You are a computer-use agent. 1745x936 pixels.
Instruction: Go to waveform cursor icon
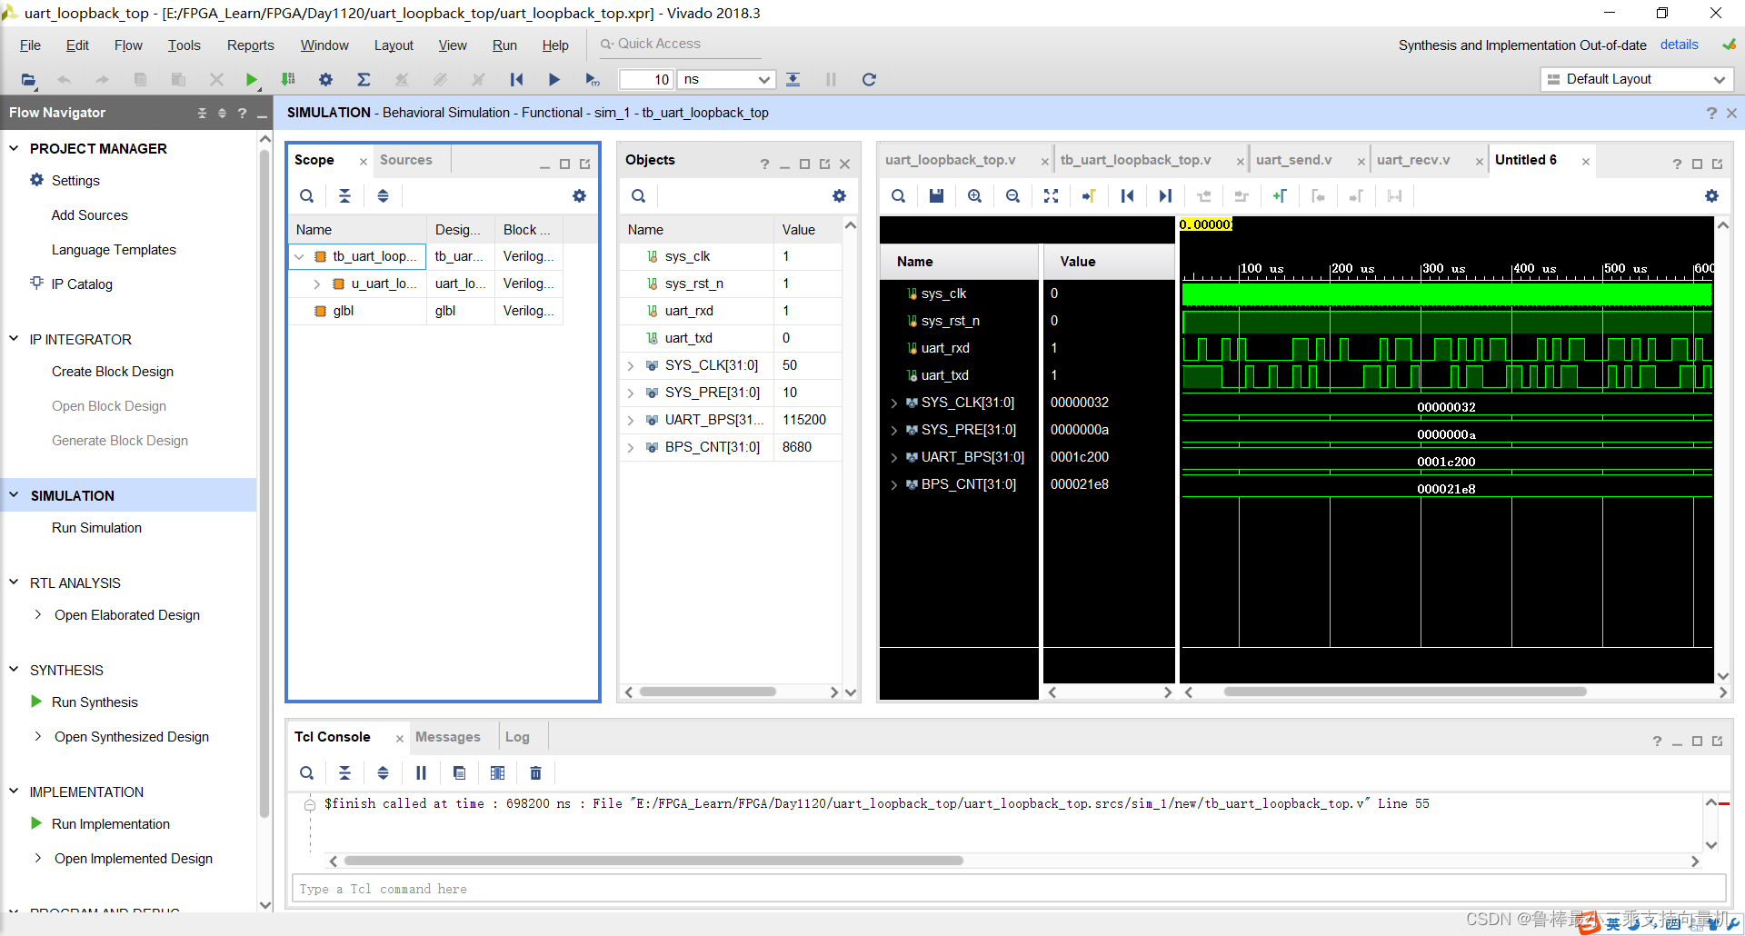click(1089, 196)
